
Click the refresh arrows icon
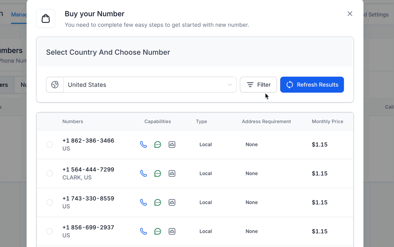(290, 85)
